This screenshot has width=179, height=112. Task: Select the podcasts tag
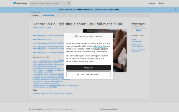pos(44,93)
